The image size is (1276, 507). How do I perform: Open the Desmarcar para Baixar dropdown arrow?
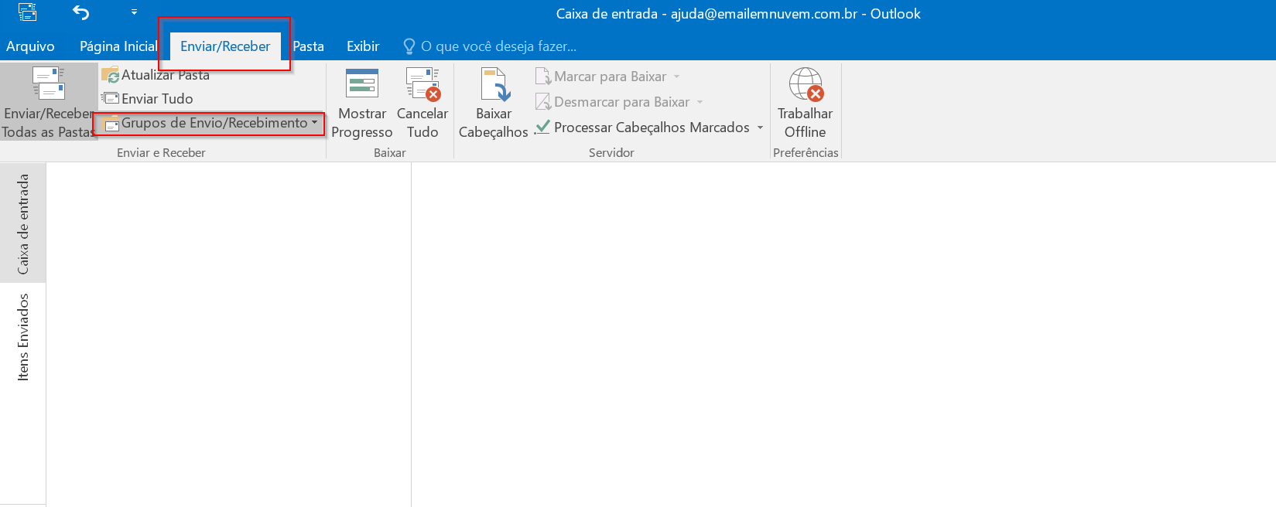tap(700, 102)
